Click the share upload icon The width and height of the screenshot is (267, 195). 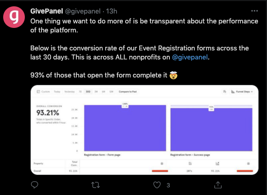(218, 185)
